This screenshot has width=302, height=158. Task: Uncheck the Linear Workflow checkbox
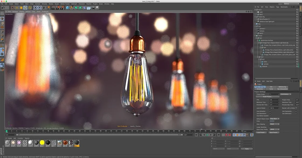click(x=270, y=127)
